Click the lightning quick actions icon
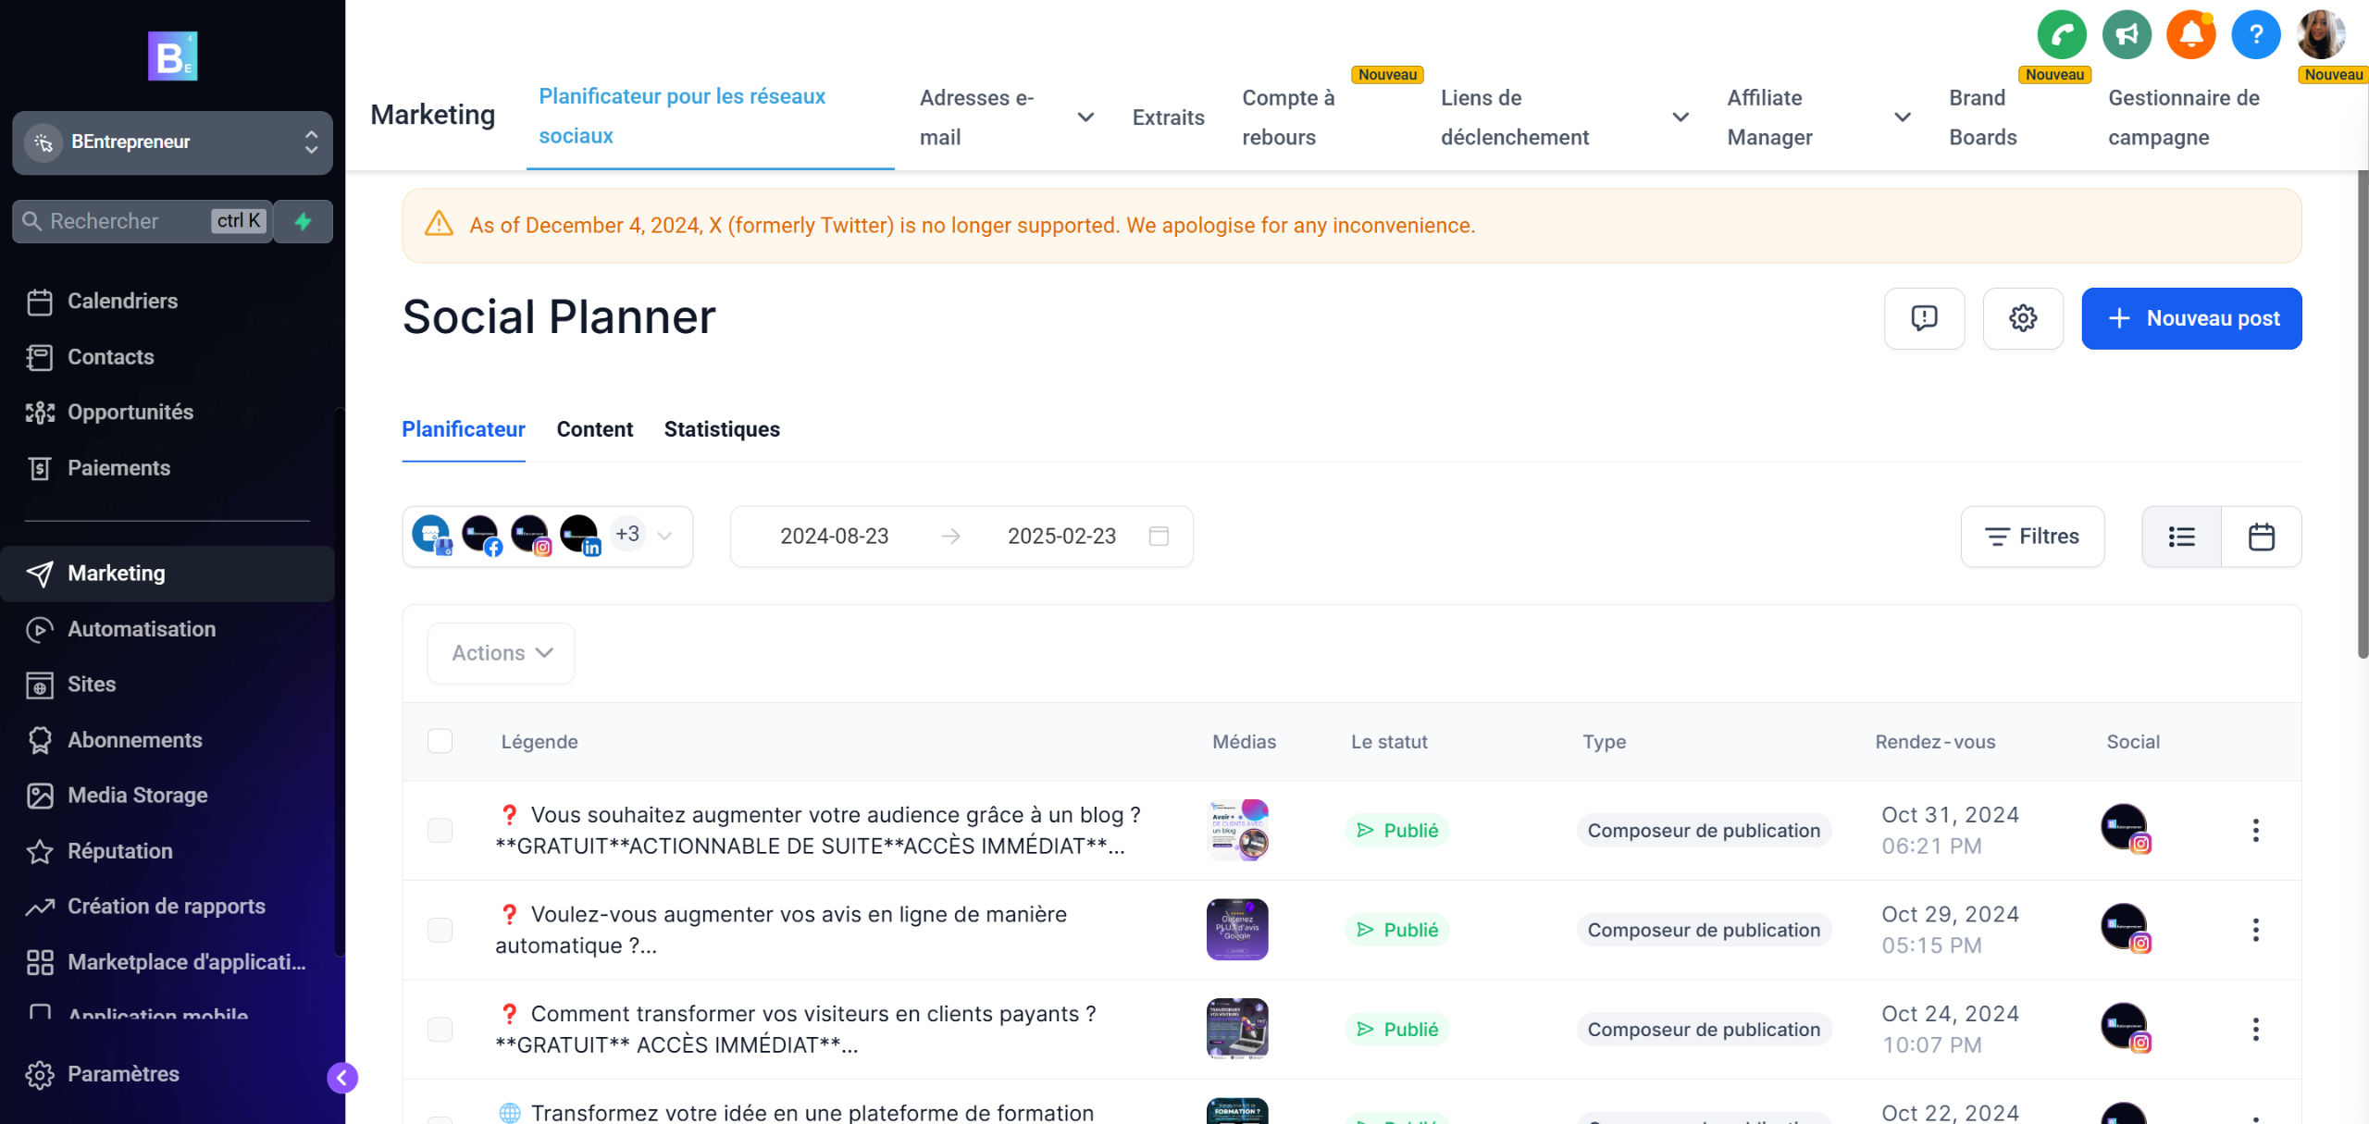 304,221
